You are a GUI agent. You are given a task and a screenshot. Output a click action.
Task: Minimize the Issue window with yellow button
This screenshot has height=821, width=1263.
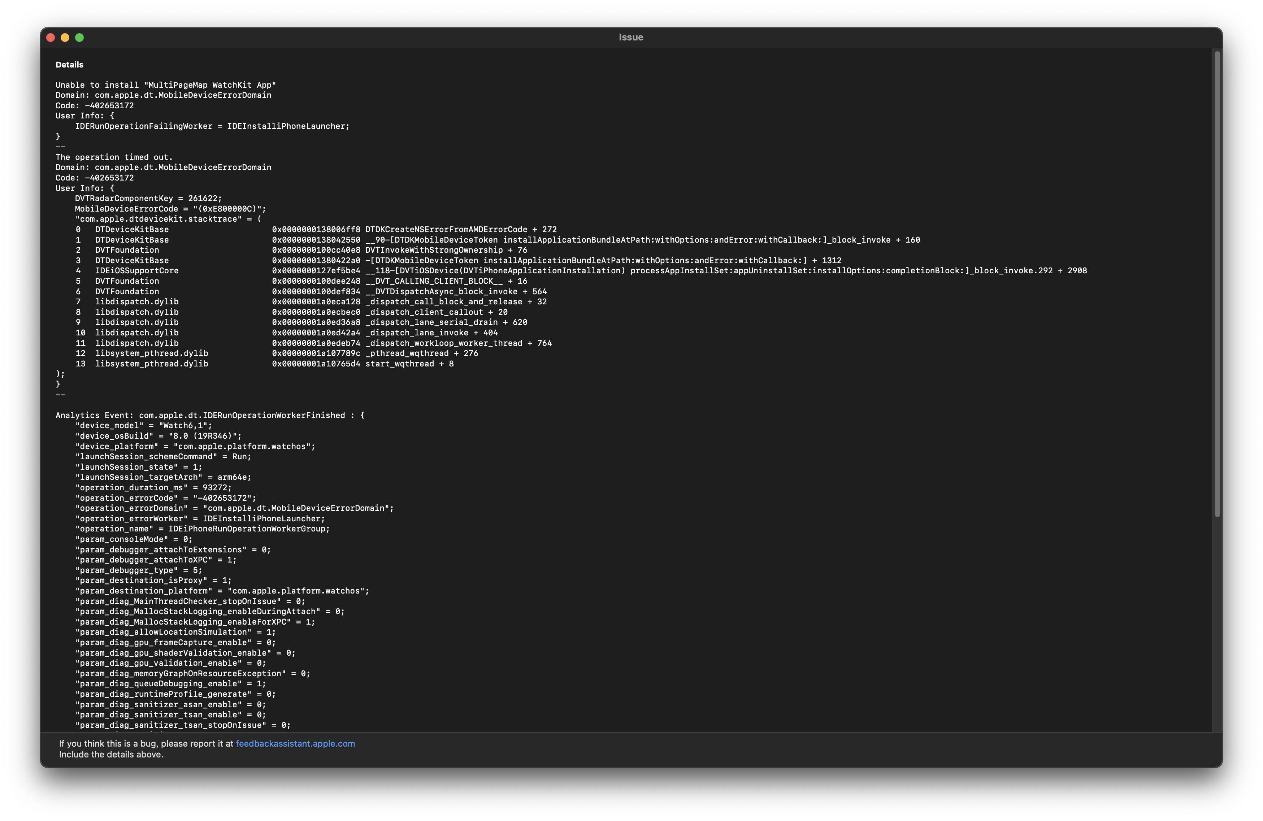[x=65, y=37]
